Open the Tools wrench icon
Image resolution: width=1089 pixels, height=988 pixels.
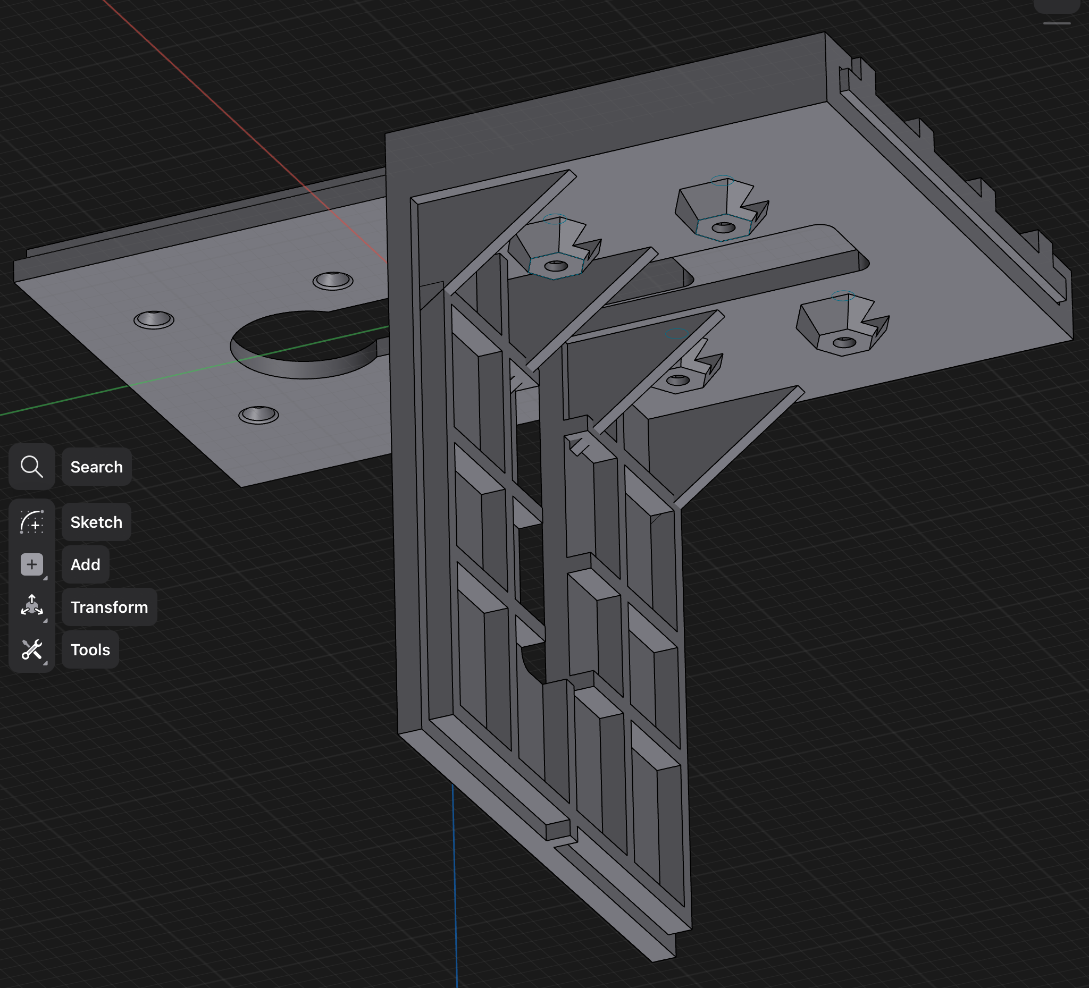(x=32, y=650)
